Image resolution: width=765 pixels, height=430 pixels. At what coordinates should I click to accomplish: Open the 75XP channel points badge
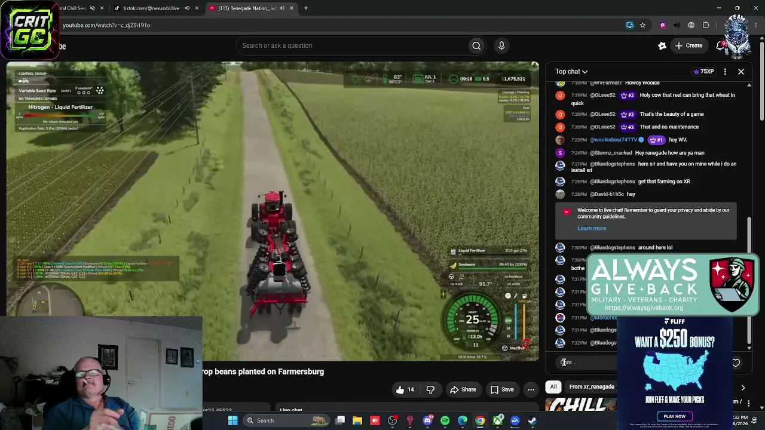pyautogui.click(x=703, y=72)
